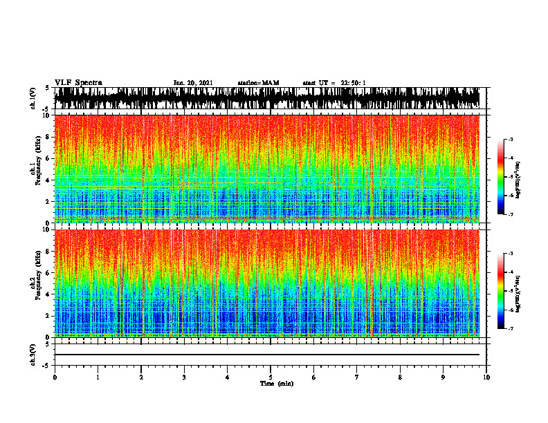
Task: Click time axis tick label "2"
Action: [x=141, y=377]
